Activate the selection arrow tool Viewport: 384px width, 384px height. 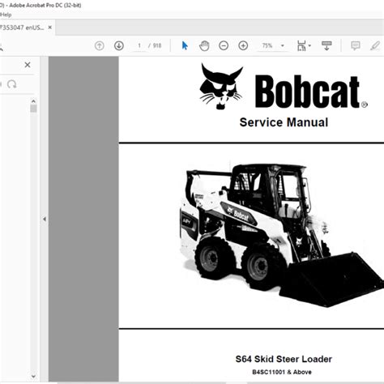click(185, 45)
